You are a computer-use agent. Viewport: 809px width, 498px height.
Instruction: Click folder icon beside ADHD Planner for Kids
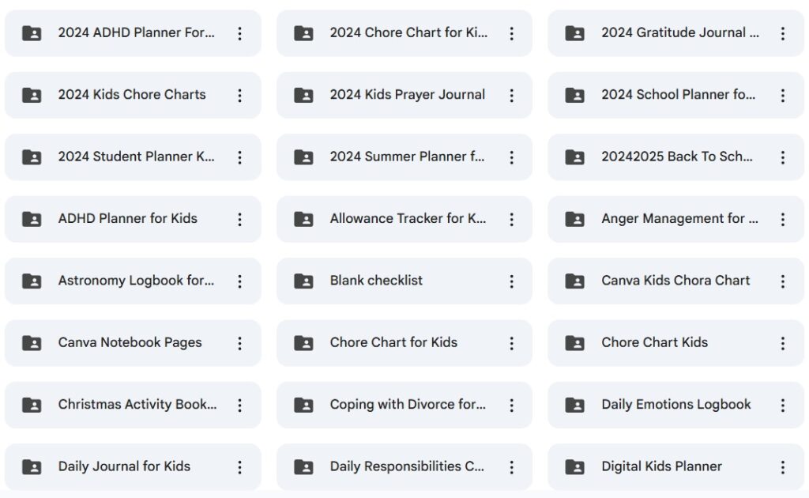click(x=32, y=219)
